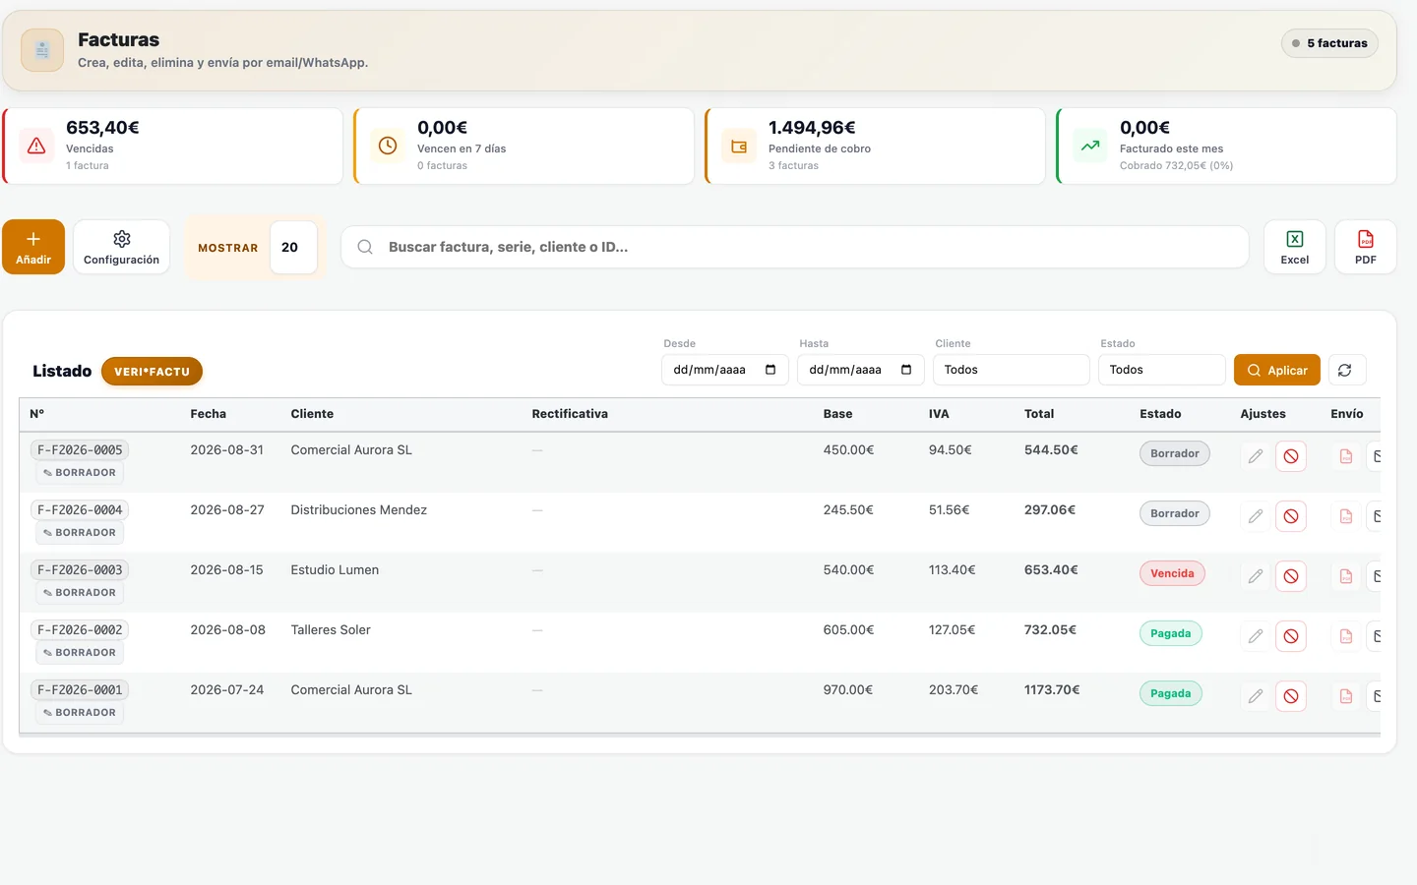Download PDF for invoice F-F2026-0001
1417x885 pixels.
coord(1346,696)
